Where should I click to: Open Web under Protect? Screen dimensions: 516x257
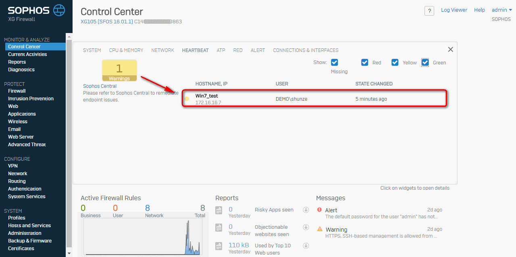click(13, 106)
